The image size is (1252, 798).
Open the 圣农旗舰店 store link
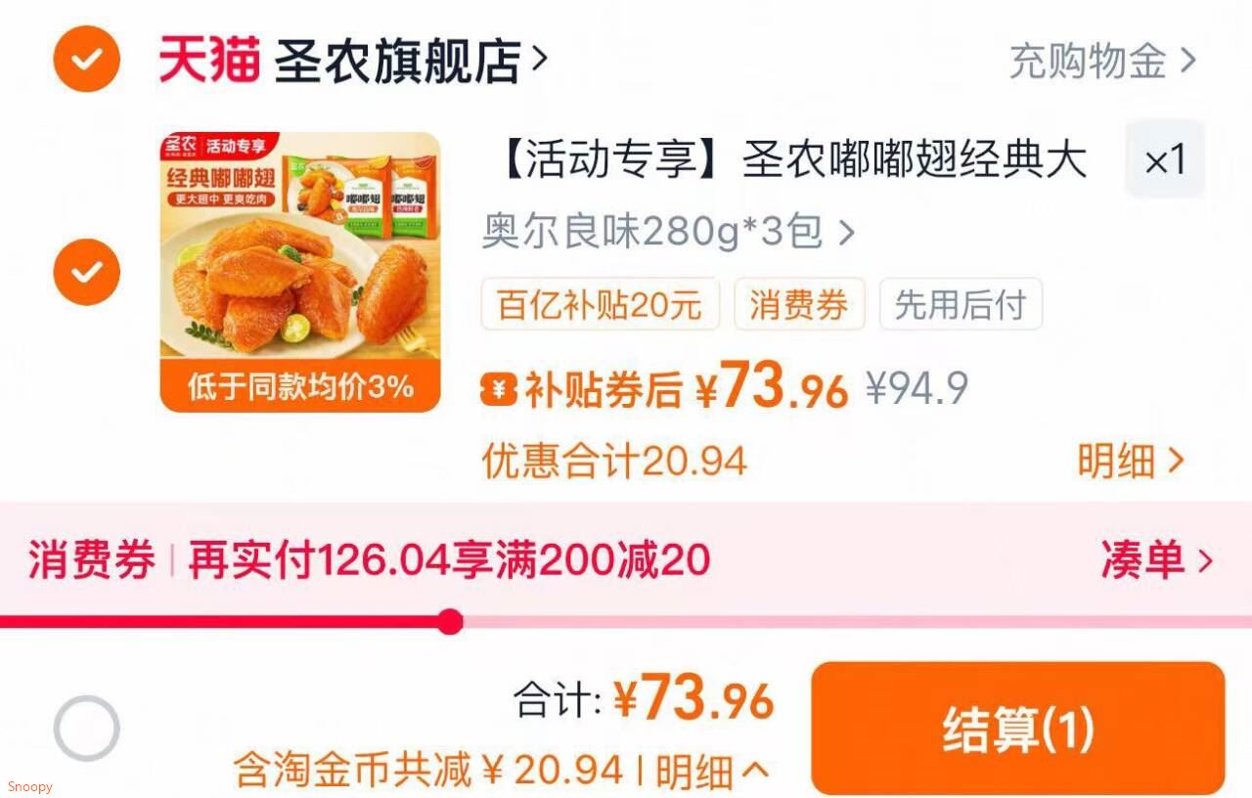[397, 61]
